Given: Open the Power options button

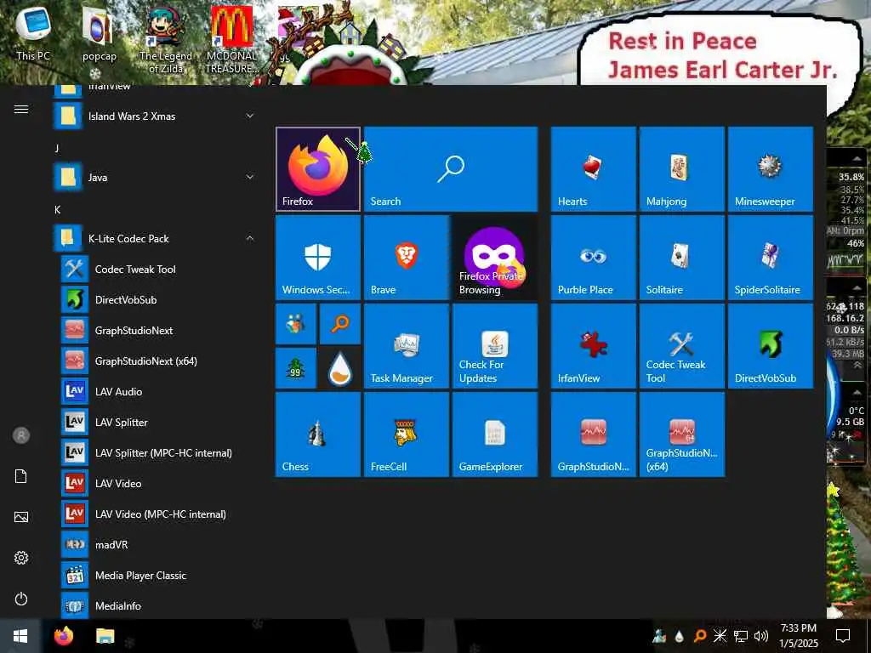Looking at the screenshot, I should (x=21, y=599).
